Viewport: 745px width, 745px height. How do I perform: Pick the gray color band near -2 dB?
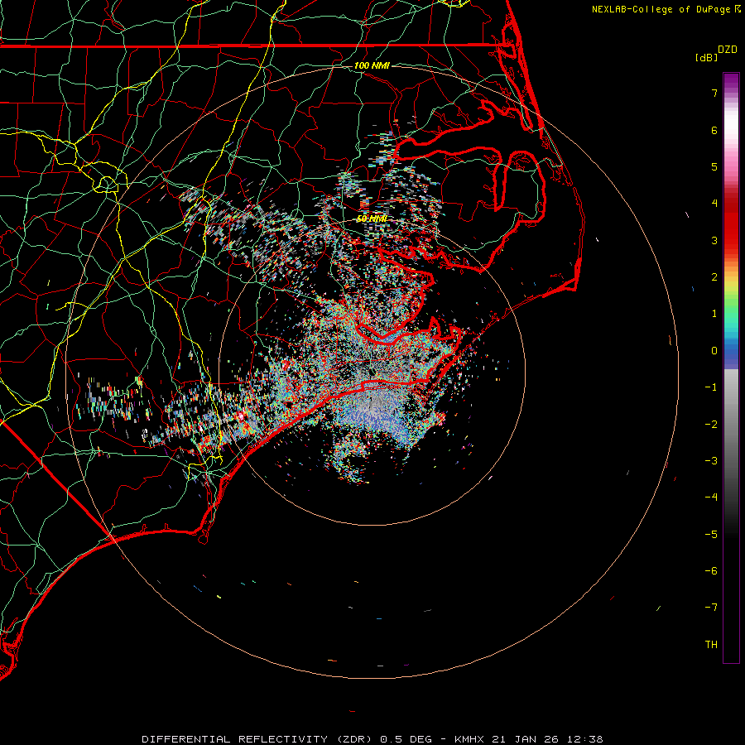(x=731, y=424)
